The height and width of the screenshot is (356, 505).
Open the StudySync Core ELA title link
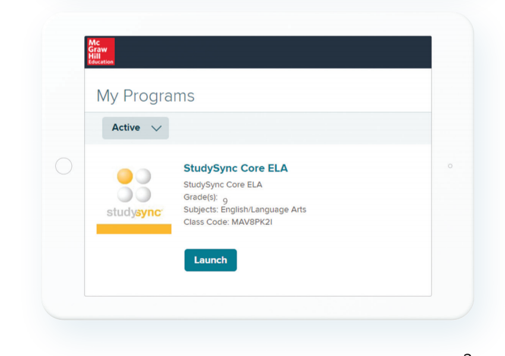235,168
